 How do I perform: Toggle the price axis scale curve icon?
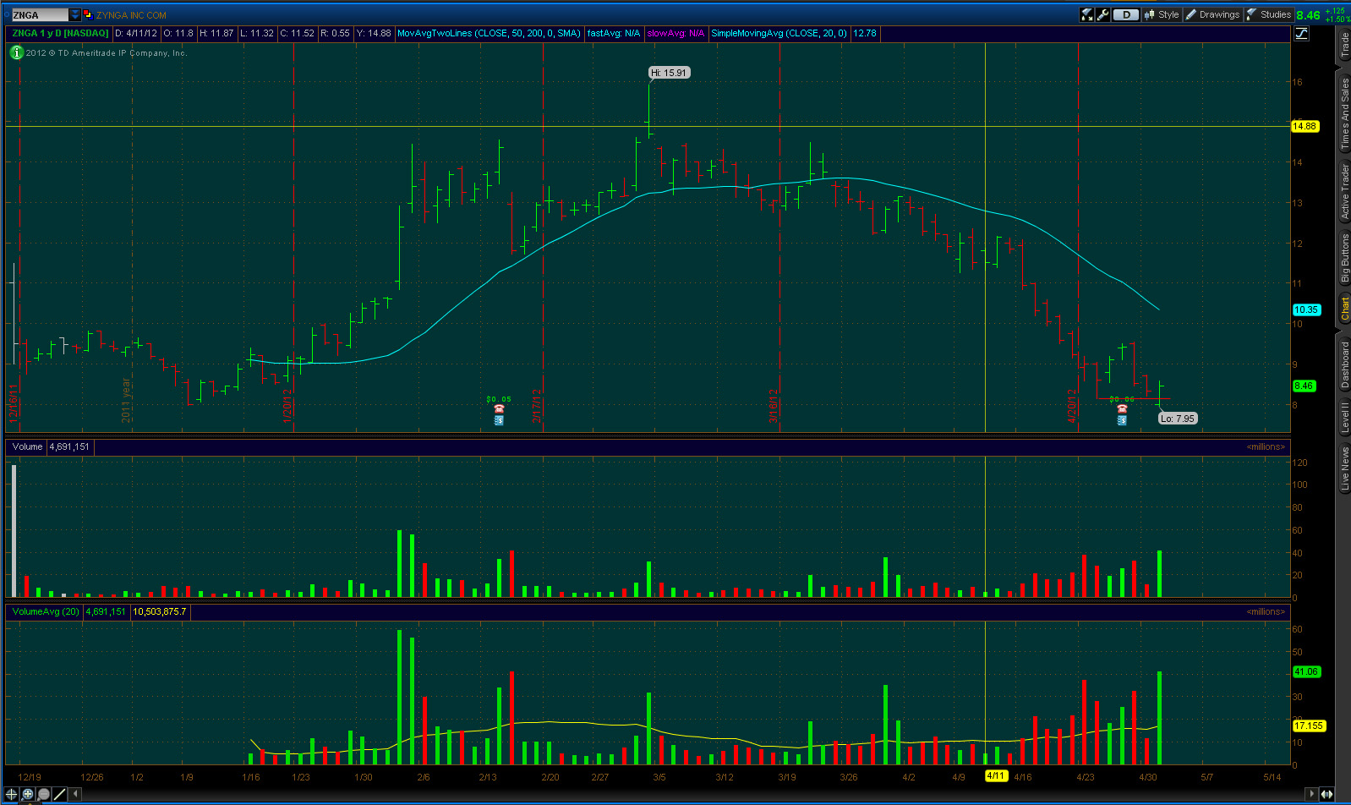(1301, 33)
